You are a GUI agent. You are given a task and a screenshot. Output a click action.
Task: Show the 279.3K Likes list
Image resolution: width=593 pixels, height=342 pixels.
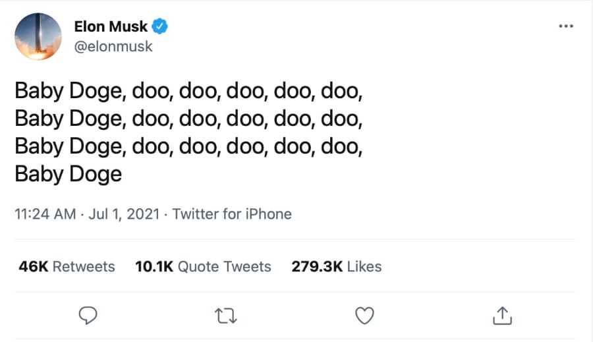[336, 266]
